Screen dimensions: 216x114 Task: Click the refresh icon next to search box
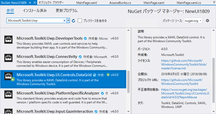[73, 21]
